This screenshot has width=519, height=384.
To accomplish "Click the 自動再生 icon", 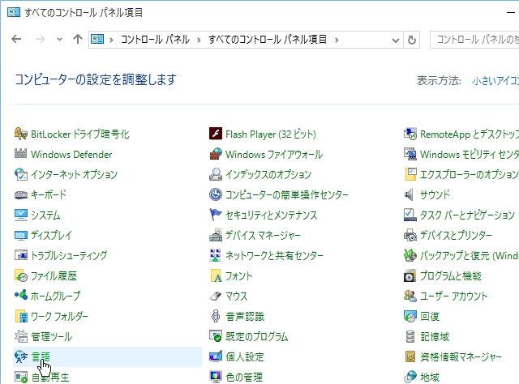I will 20,377.
